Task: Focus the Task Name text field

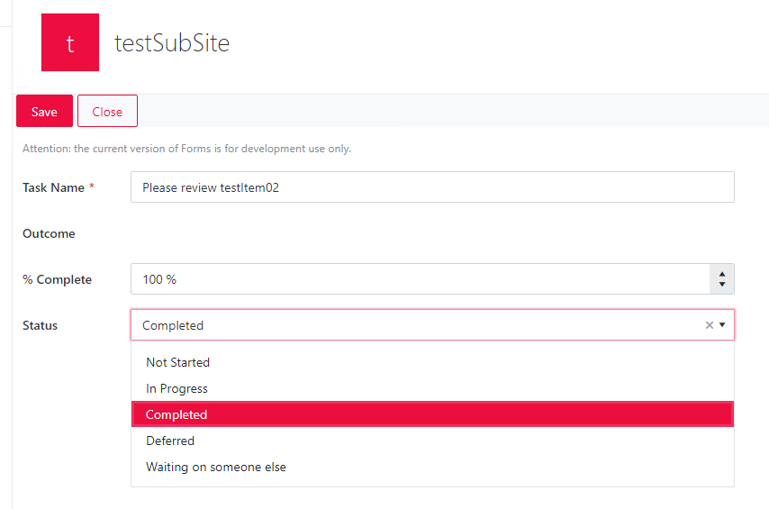Action: (x=432, y=187)
